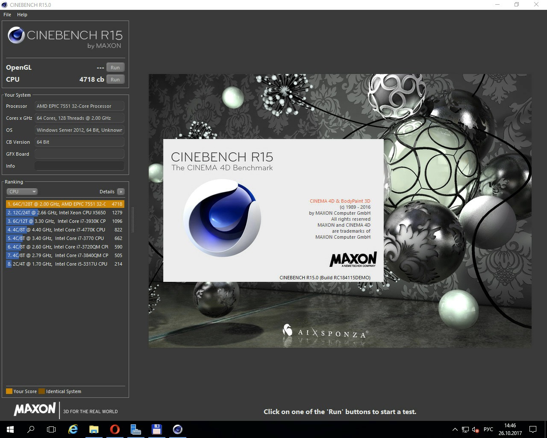Image resolution: width=547 pixels, height=438 pixels.
Task: Open the floppy disk taskbar app
Action: pyautogui.click(x=157, y=429)
